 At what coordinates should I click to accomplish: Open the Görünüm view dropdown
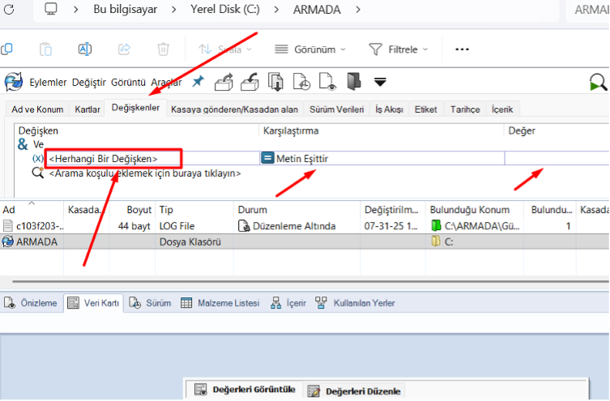pos(310,49)
